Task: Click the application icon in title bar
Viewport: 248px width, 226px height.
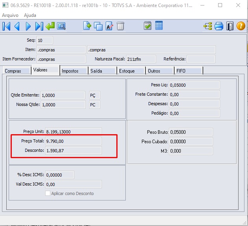Action: [x=5, y=5]
